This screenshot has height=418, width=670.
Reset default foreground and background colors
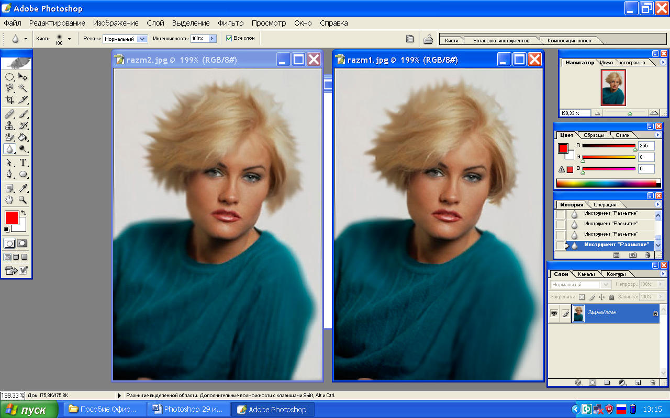coord(6,229)
